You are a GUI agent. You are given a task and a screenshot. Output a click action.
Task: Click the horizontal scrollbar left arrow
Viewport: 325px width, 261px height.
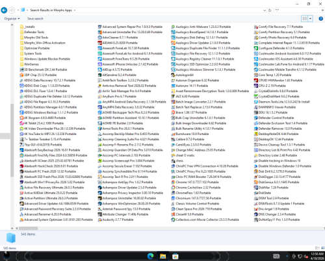17,228
